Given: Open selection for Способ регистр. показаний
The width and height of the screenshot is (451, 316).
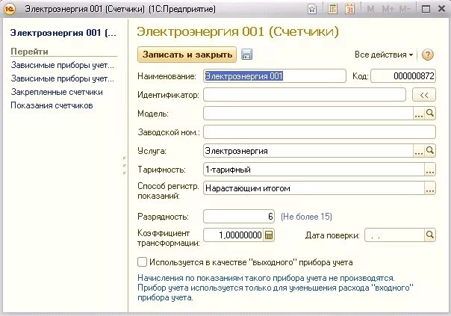Looking at the screenshot, I should tap(430, 188).
